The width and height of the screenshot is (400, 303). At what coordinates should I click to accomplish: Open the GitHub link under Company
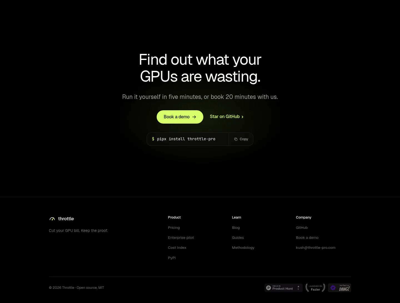302,227
